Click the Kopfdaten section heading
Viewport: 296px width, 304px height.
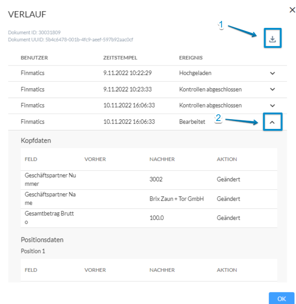tap(36, 140)
